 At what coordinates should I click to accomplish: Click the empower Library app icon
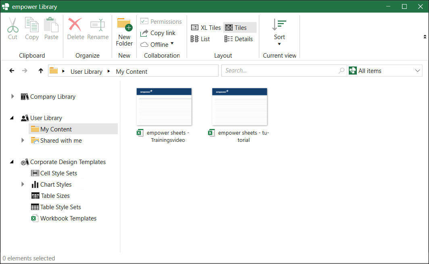[6, 6]
